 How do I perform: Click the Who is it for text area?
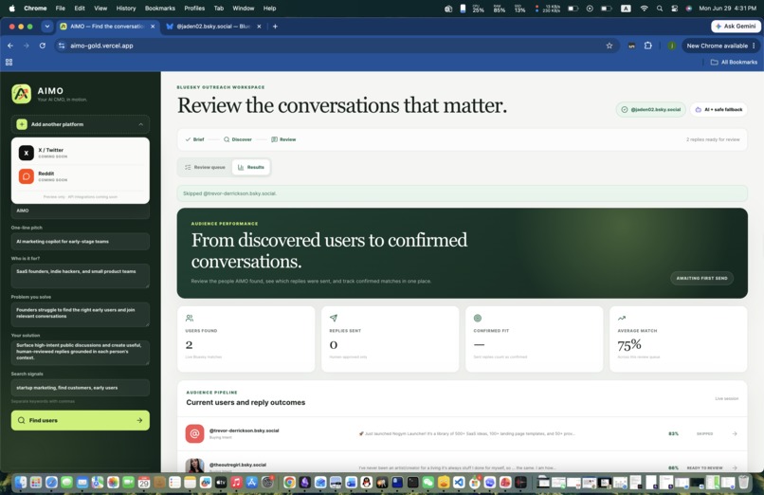[81, 276]
